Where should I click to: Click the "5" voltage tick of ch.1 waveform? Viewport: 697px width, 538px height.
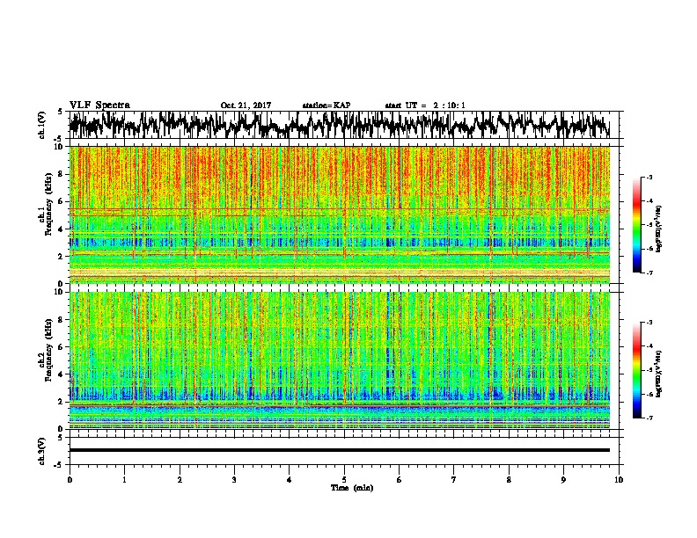pos(60,112)
